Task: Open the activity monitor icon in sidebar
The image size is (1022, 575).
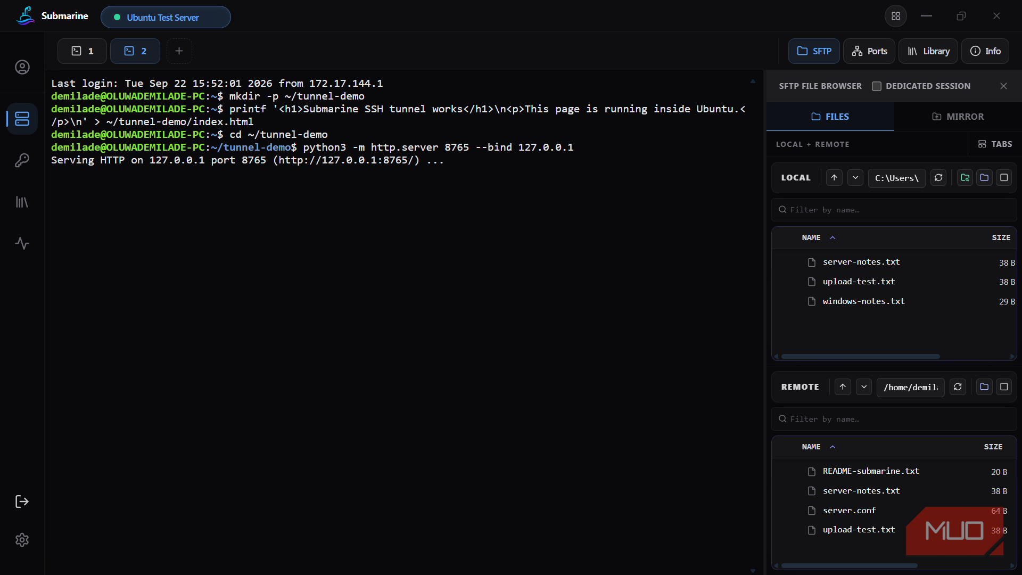Action: [22, 243]
